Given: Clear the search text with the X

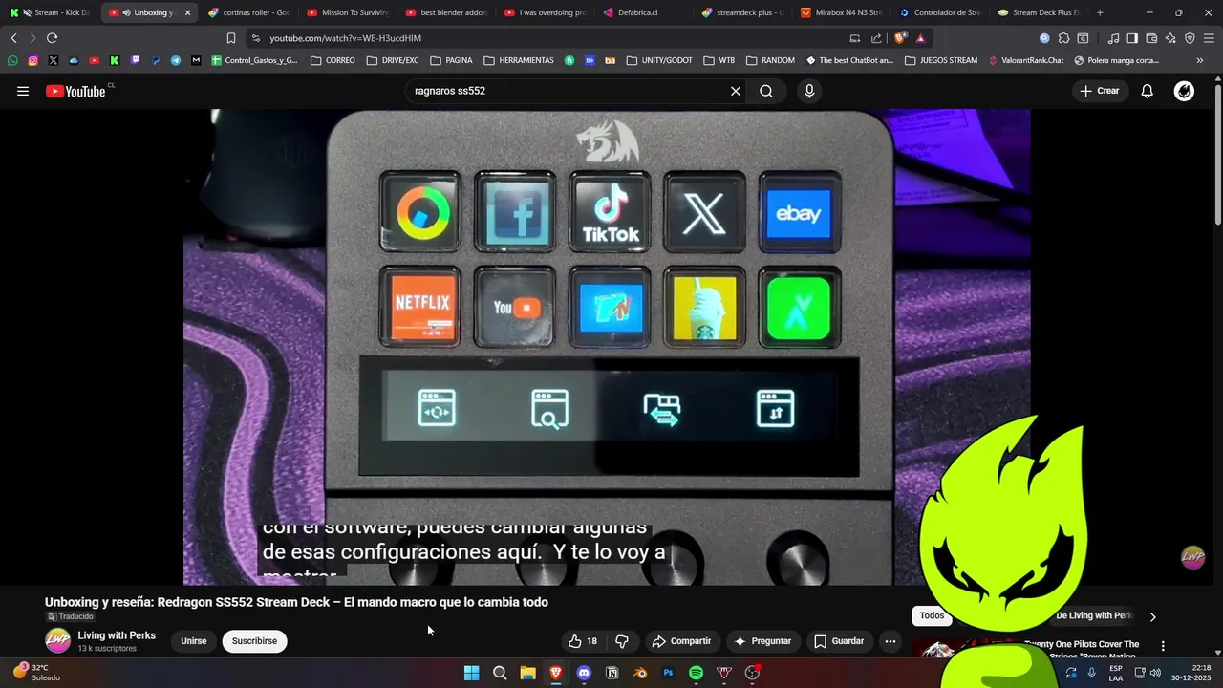Looking at the screenshot, I should tap(736, 91).
